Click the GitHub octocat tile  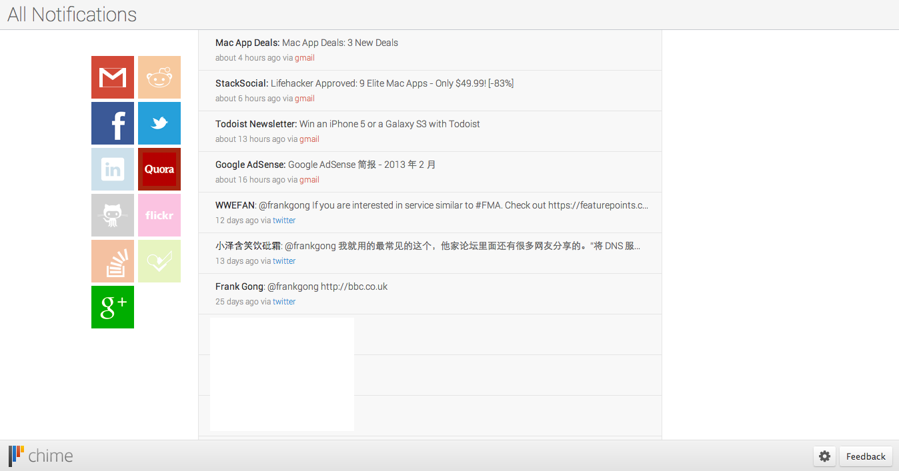pyautogui.click(x=113, y=215)
